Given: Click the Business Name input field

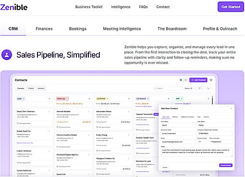Looking at the screenshot, I should pos(178,133).
